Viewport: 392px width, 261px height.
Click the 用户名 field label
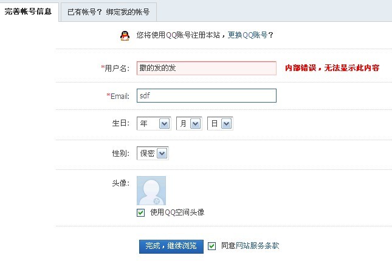(117, 68)
